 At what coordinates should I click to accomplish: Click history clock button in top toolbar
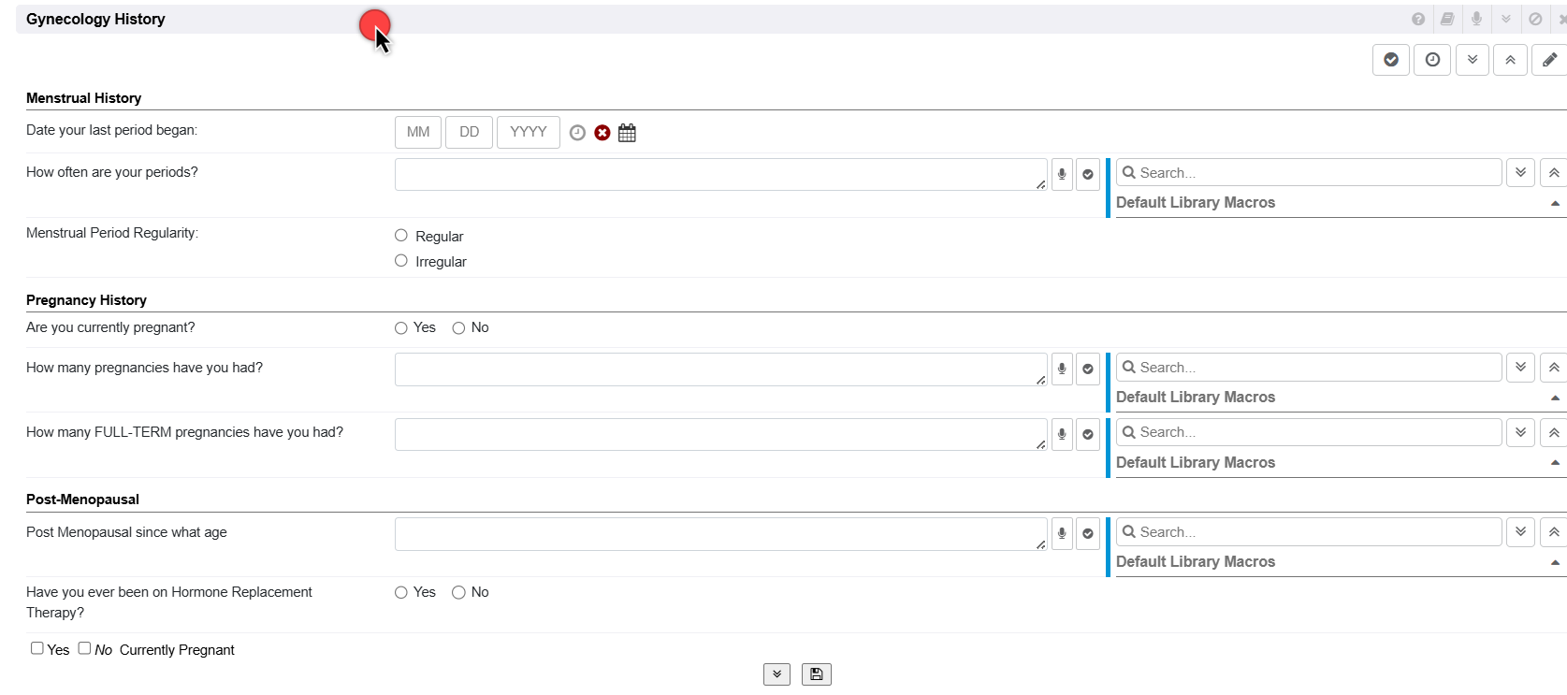pos(1432,60)
